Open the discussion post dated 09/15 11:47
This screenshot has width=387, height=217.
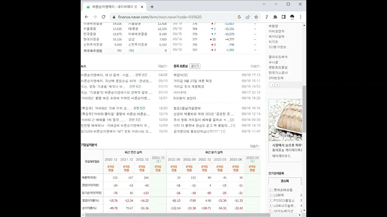pyautogui.click(x=199, y=132)
